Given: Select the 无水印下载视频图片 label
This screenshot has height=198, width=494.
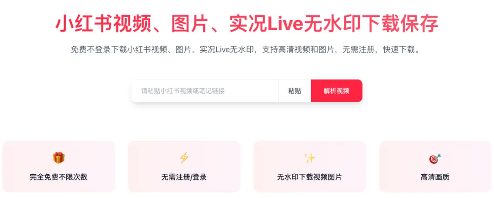Looking at the screenshot, I should pyautogui.click(x=309, y=177).
